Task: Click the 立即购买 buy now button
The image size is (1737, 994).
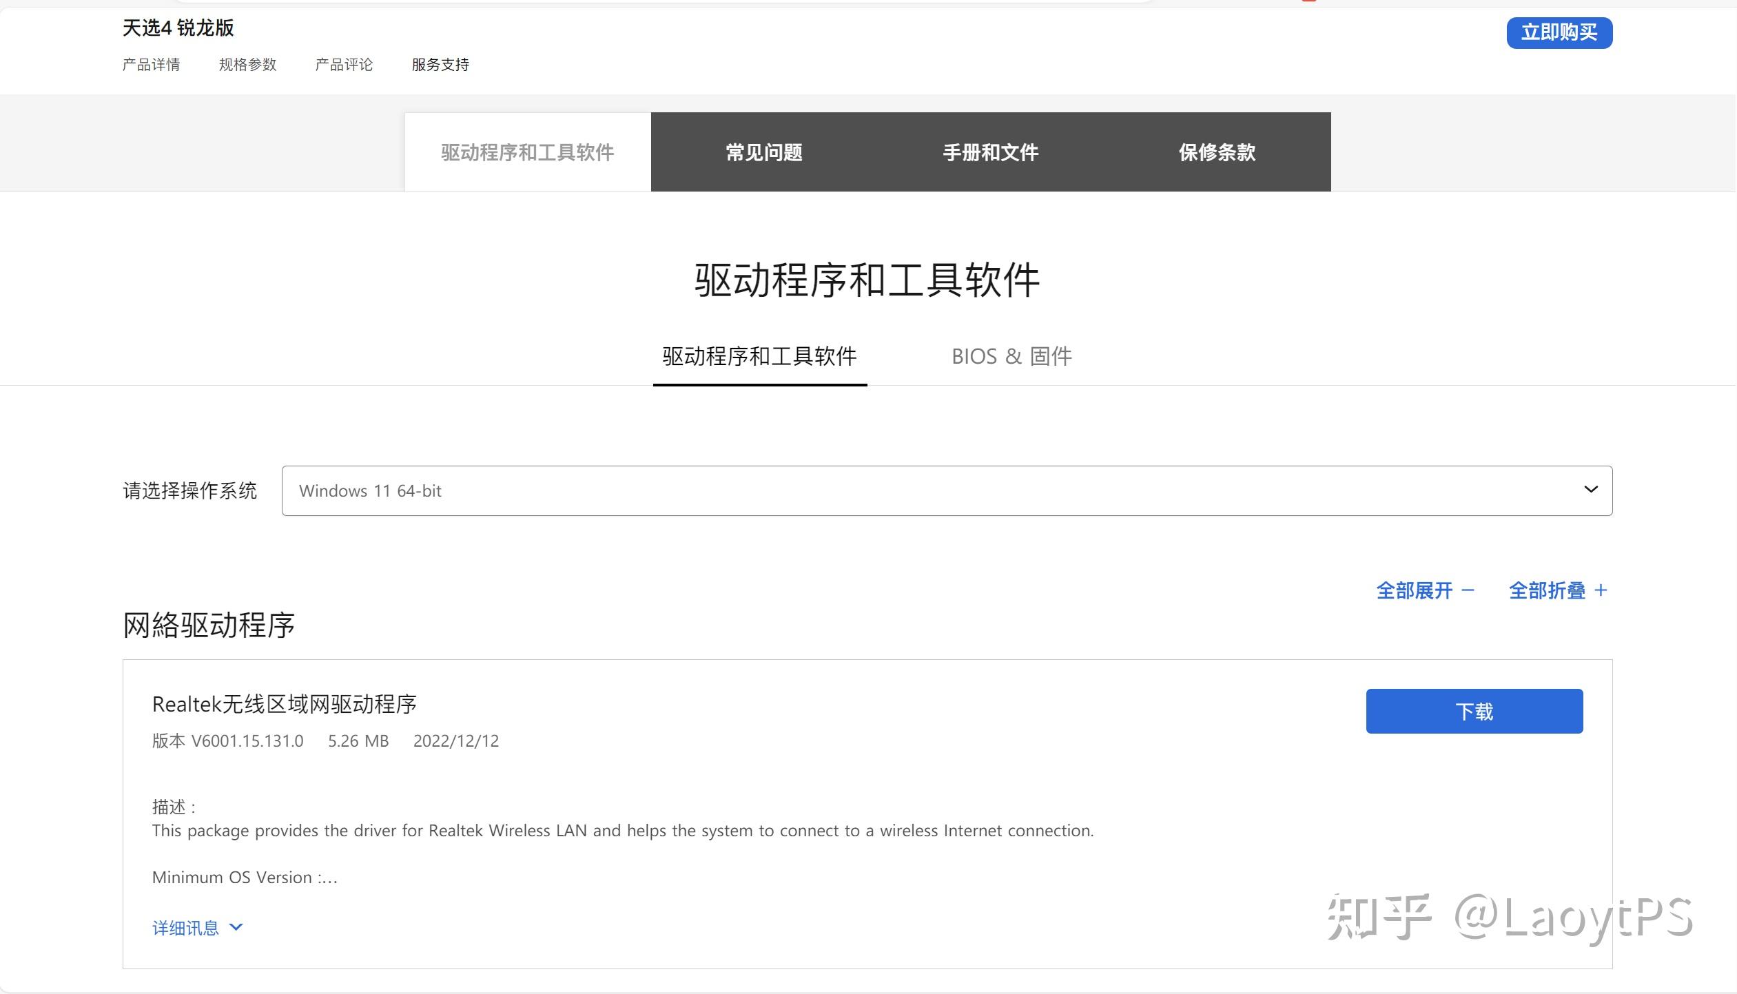Action: (x=1559, y=32)
